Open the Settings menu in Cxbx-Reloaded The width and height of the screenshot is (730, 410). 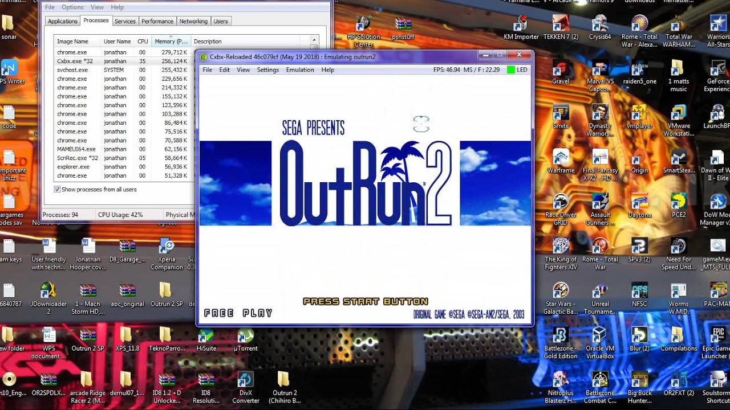(x=268, y=69)
